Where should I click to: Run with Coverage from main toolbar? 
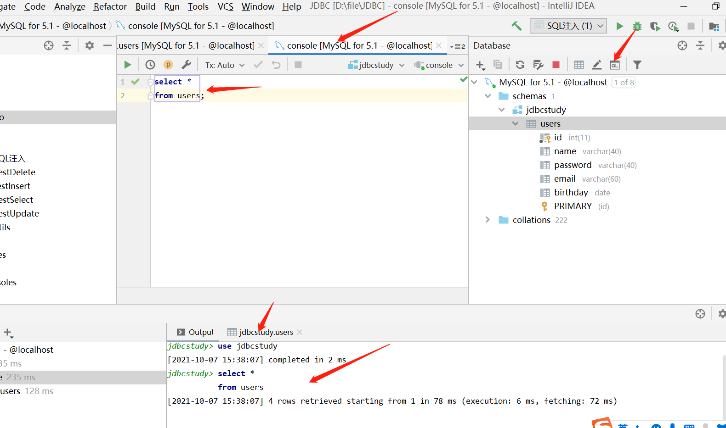(x=655, y=26)
